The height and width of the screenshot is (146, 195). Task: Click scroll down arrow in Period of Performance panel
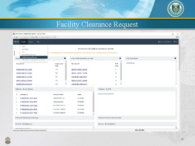coord(121,84)
